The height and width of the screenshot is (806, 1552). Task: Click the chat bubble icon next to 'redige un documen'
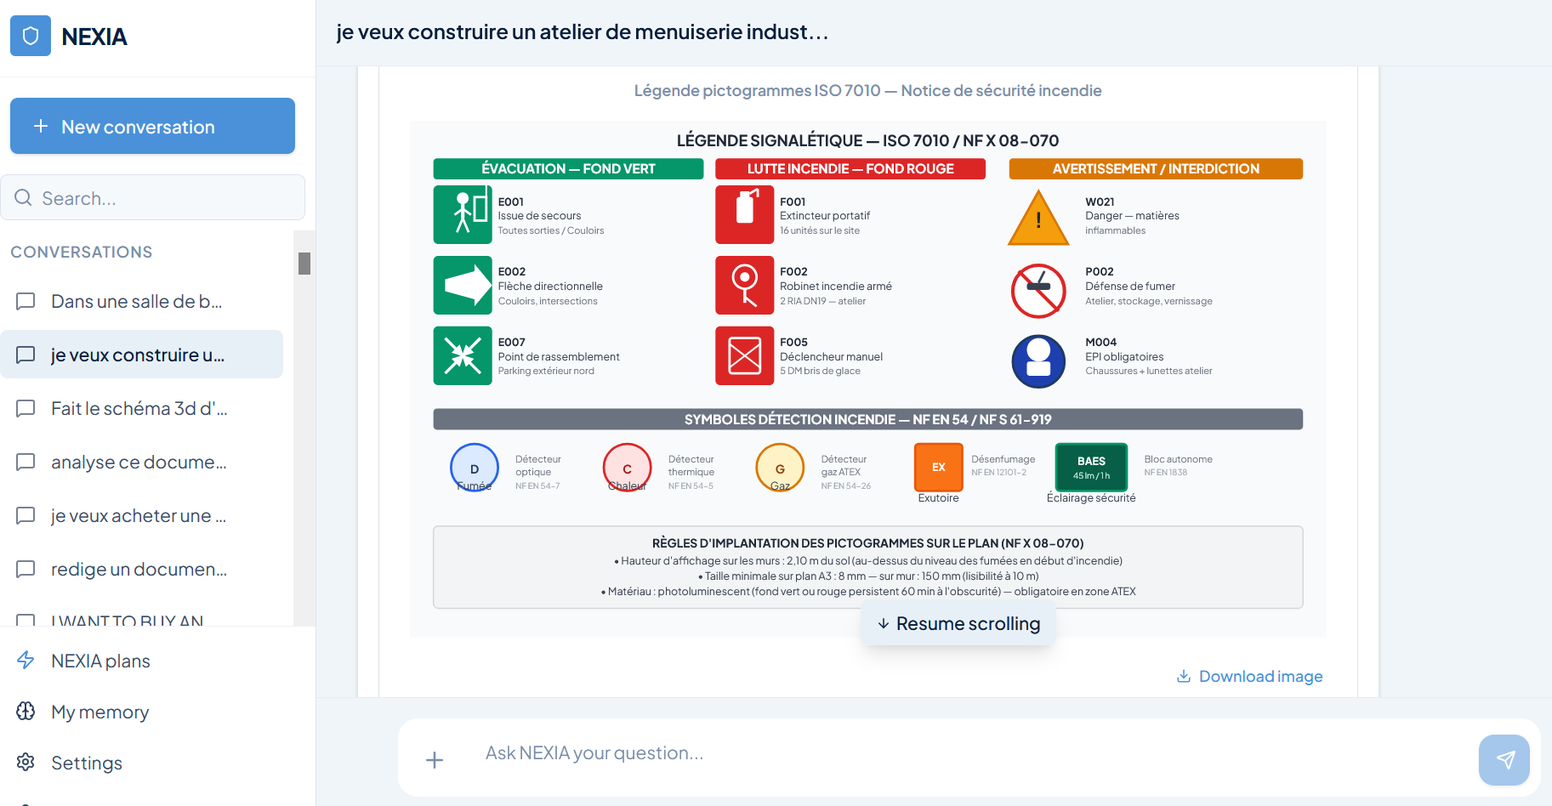[26, 569]
